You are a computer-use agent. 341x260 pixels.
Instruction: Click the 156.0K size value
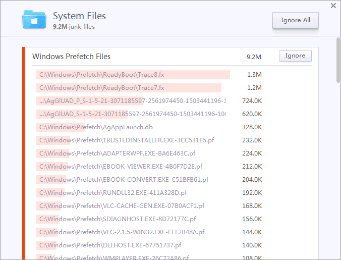click(252, 219)
